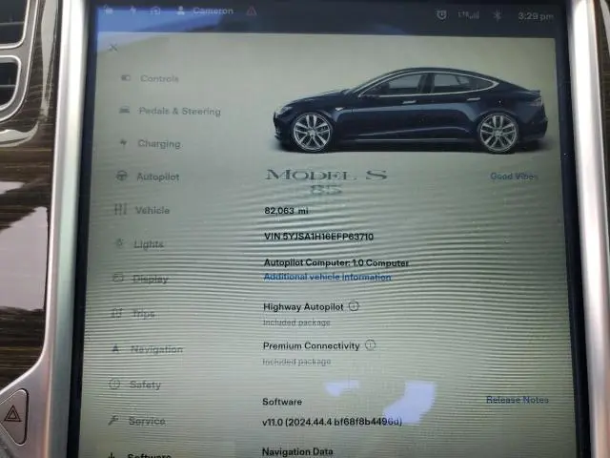
Task: Tap the VIN 5YJSA1H16EFP63710 text
Action: coord(318,237)
